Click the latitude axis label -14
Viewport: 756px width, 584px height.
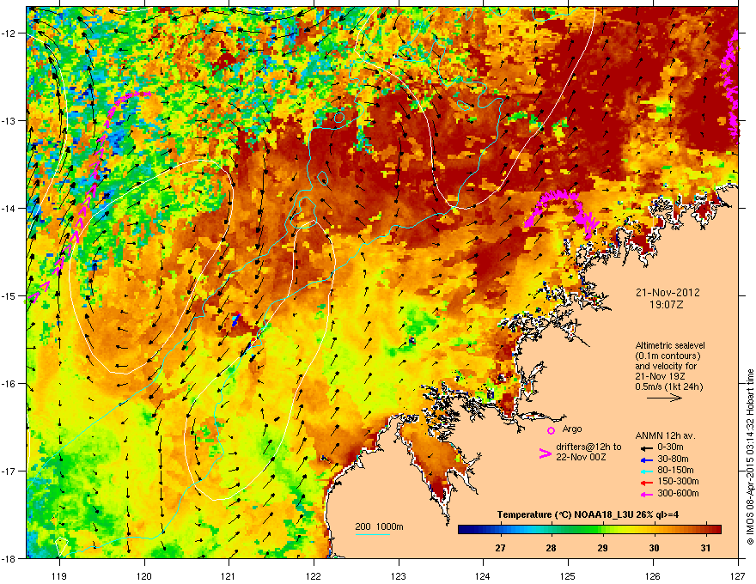9,208
